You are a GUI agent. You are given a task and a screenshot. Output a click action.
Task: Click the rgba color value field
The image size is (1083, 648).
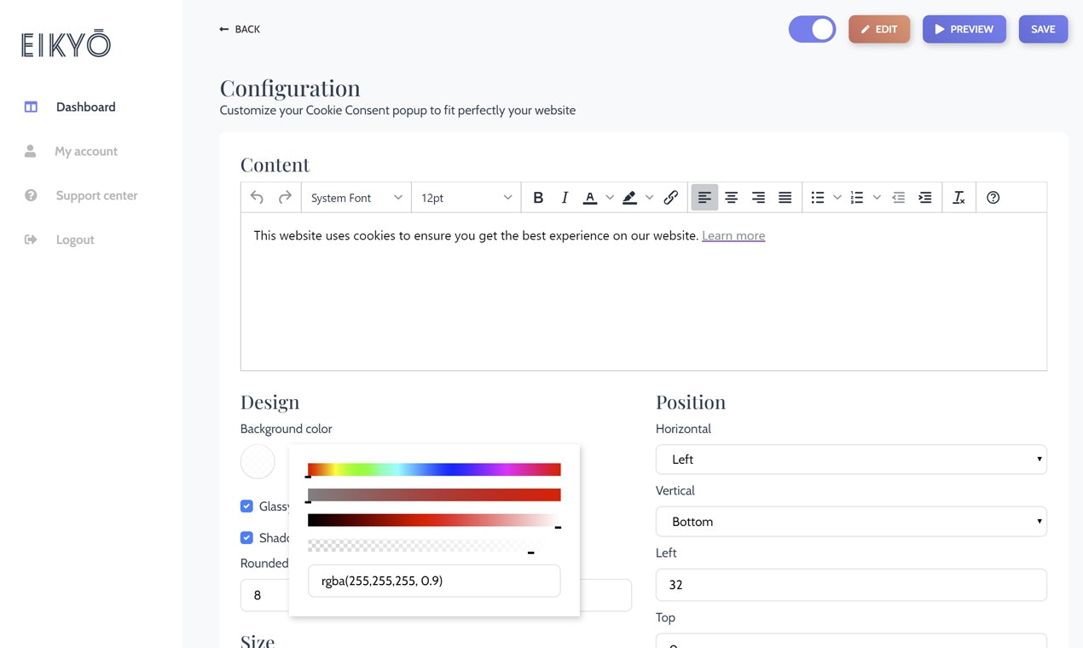coord(434,581)
